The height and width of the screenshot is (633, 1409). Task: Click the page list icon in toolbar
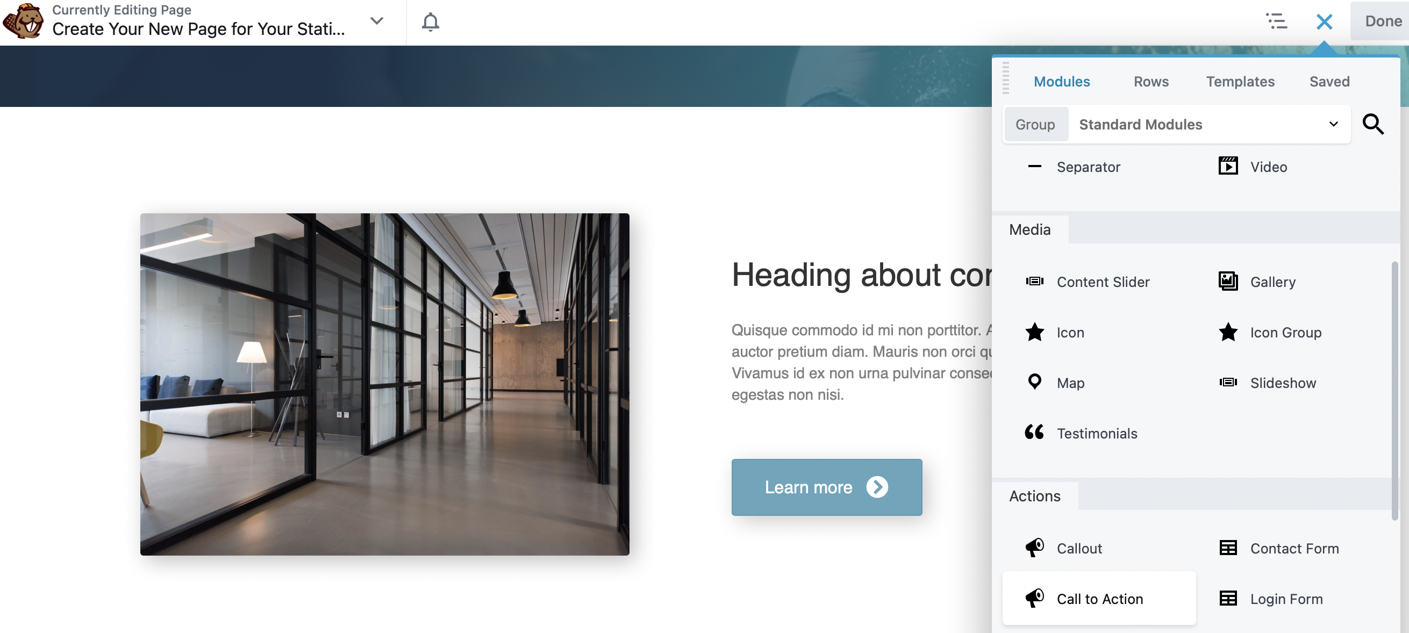click(x=1275, y=20)
